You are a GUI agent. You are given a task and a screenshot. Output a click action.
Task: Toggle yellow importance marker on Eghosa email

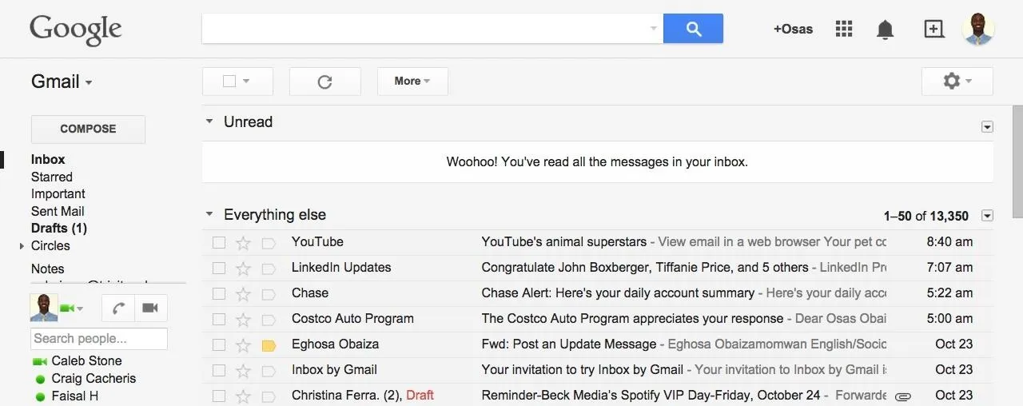[x=269, y=344]
